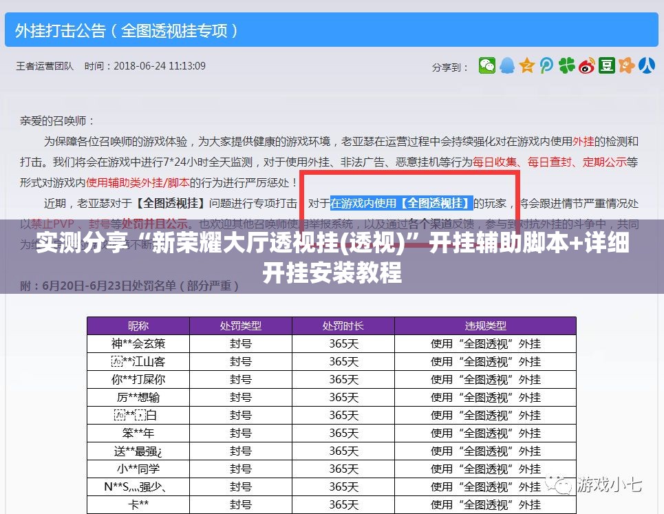Viewport: 664px width, 514px height.
Task: Share to Douban green 豆 icon
Action: point(606,65)
